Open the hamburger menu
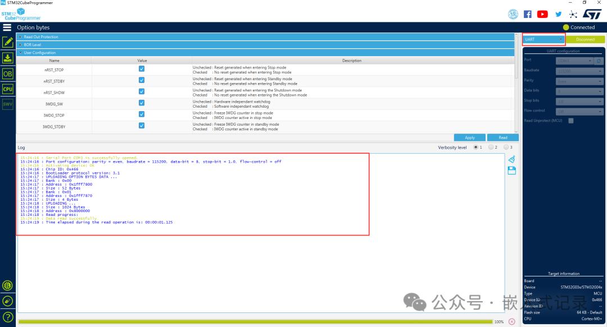The width and height of the screenshot is (607, 327). tap(7, 27)
